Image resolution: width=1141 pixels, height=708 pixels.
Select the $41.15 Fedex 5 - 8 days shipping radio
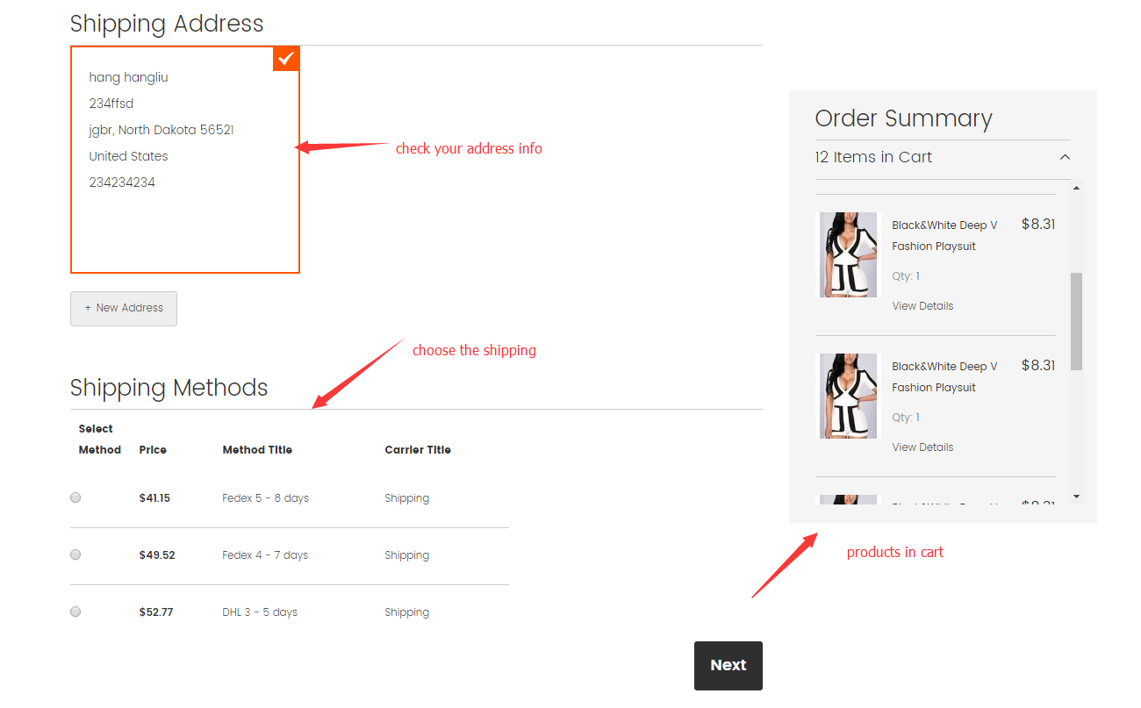pos(75,497)
